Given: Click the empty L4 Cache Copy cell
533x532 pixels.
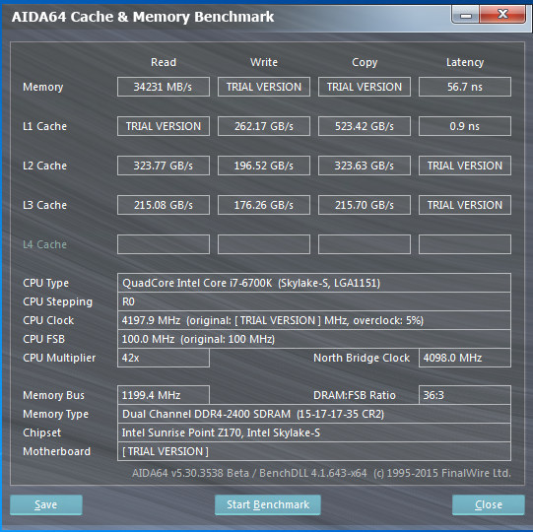Looking at the screenshot, I should click(365, 244).
